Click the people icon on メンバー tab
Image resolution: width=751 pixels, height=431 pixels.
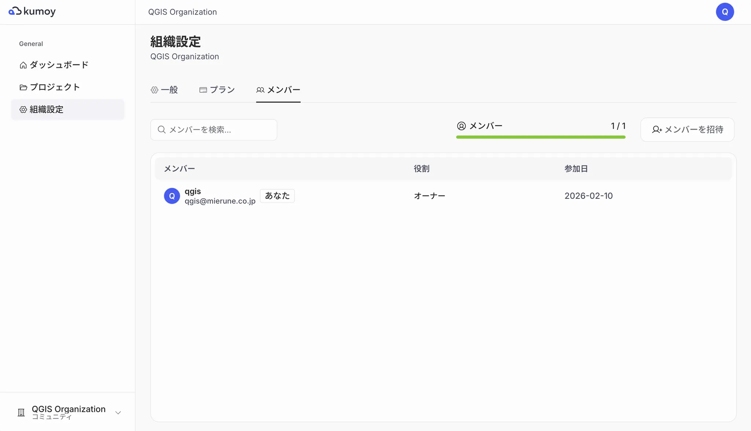(x=260, y=90)
